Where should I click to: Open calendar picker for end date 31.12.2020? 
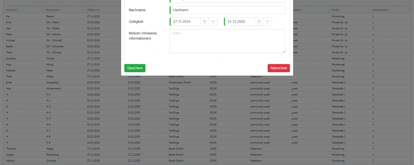click(x=259, y=22)
